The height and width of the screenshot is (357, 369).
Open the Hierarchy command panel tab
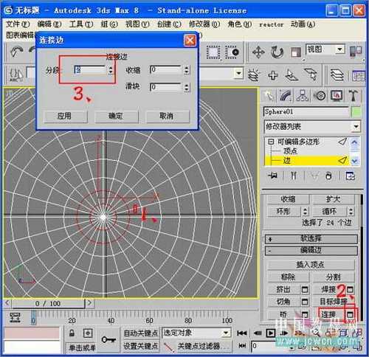point(303,95)
